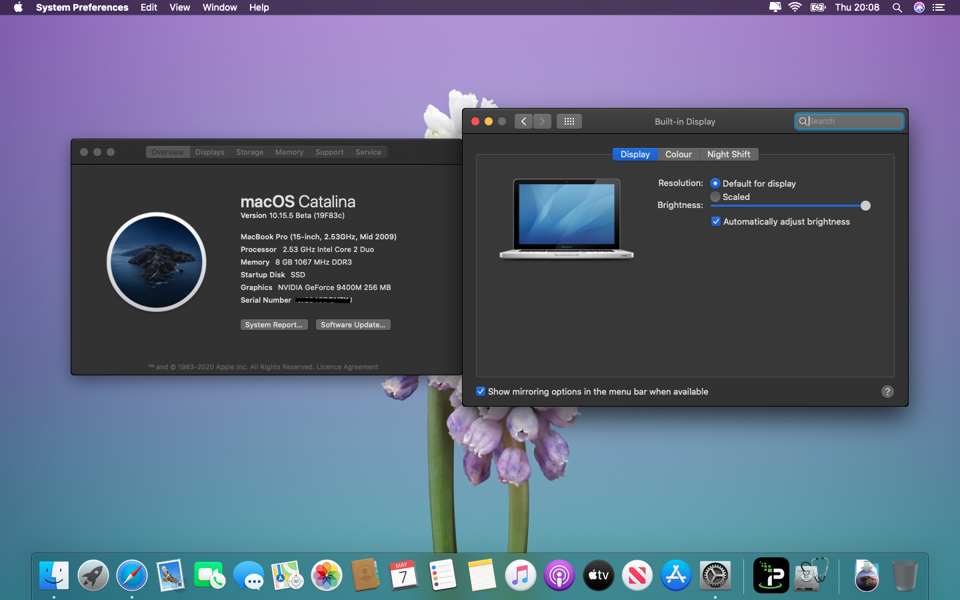Screen dimensions: 960x600
Task: Open System Preferences app menu
Action: pos(82,7)
